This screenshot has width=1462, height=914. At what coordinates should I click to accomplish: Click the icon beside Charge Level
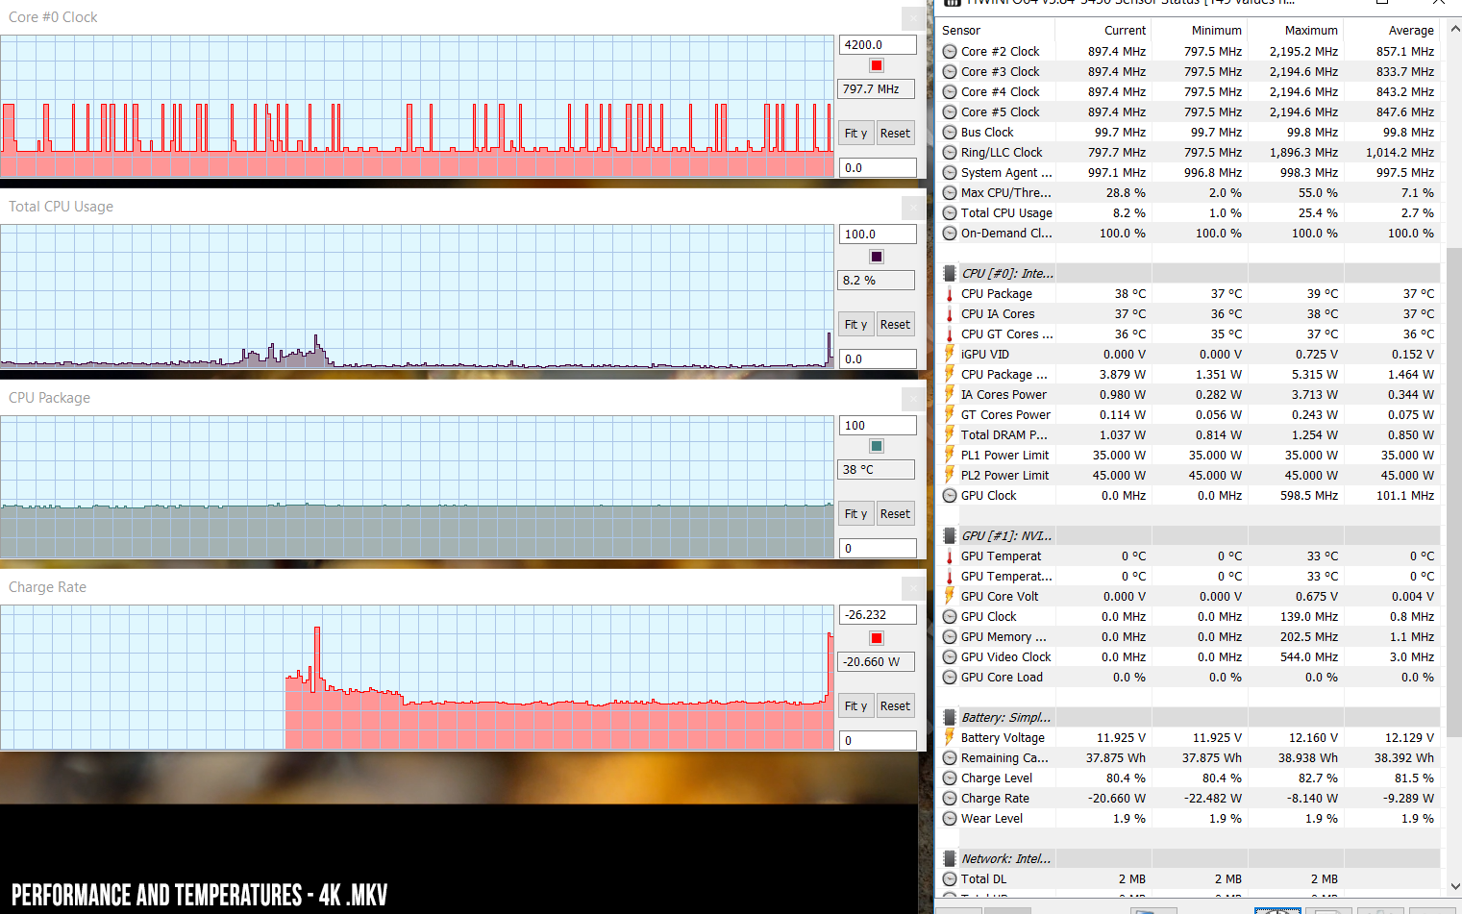pos(950,778)
